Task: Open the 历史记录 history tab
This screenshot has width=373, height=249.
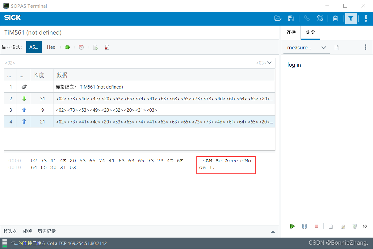Action: (47, 231)
